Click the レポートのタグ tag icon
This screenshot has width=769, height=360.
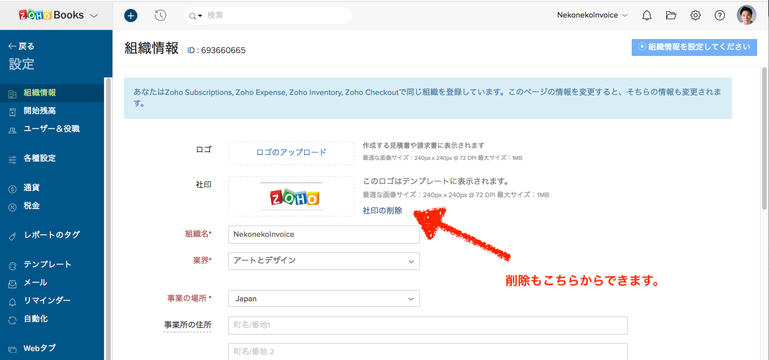12,236
